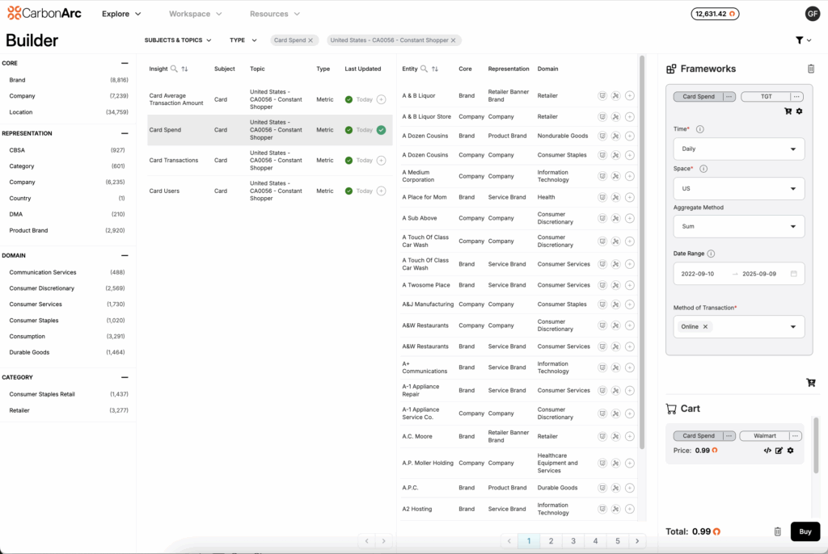Viewport: 828px width, 554px height.
Task: Search entities with the magnifier icon
Action: pos(424,69)
